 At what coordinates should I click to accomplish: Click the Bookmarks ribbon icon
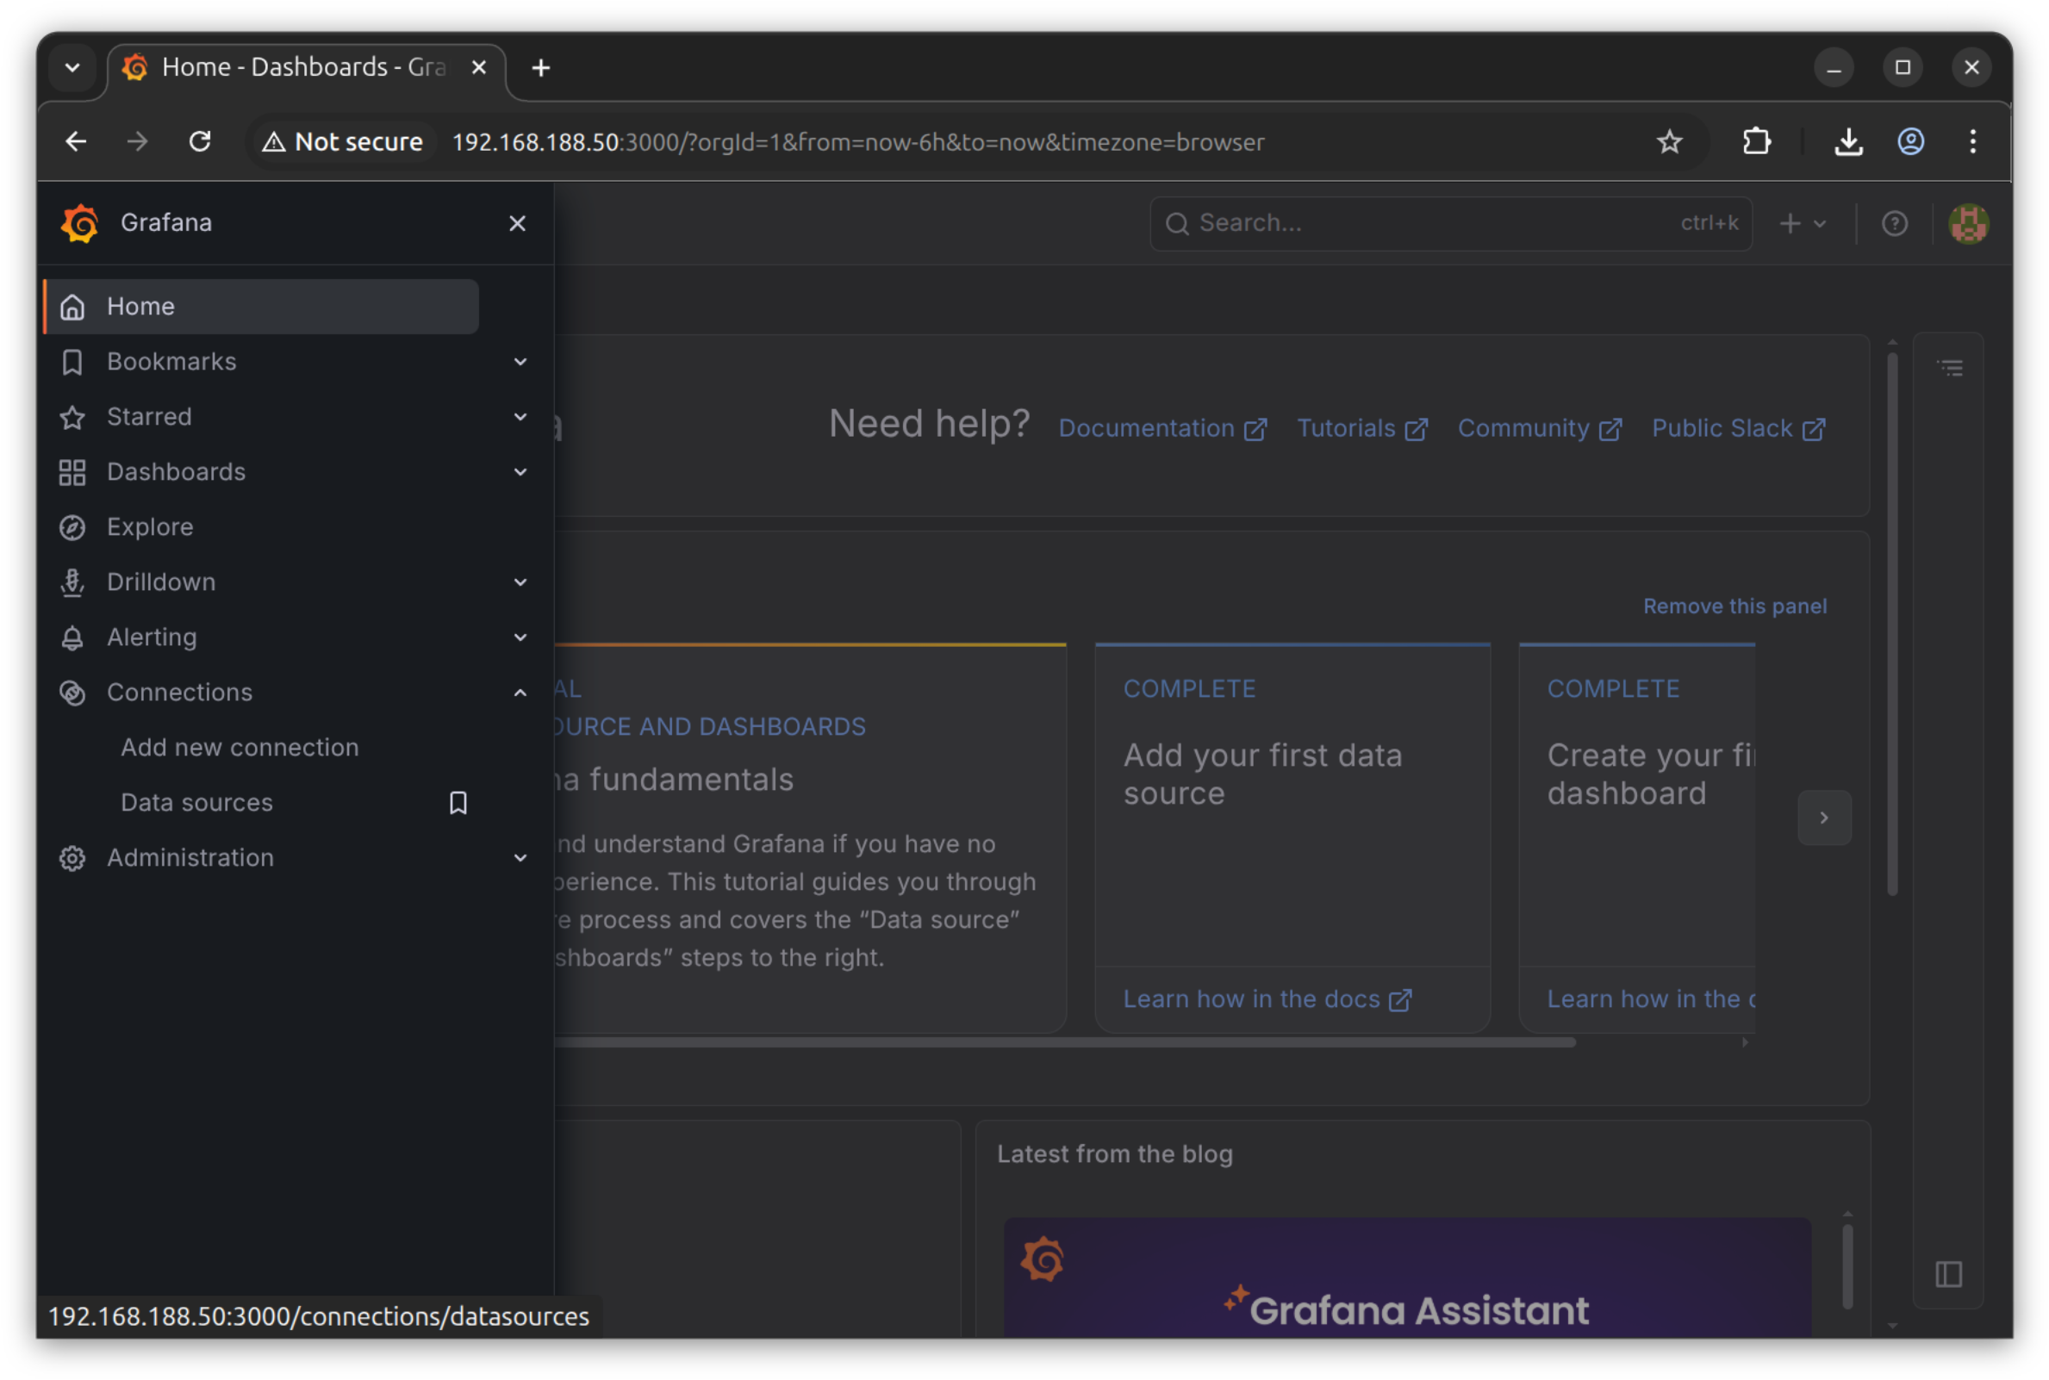coord(72,362)
